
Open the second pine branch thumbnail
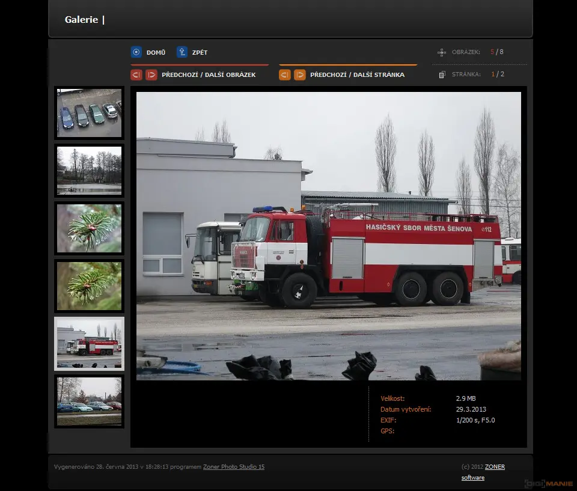tap(89, 286)
